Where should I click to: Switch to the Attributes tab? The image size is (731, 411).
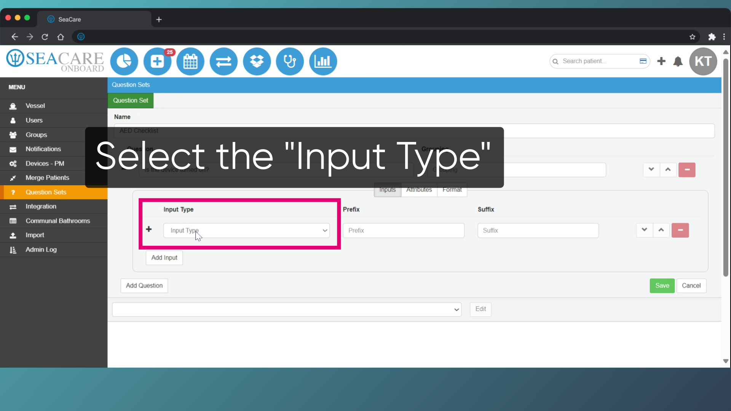pos(419,190)
